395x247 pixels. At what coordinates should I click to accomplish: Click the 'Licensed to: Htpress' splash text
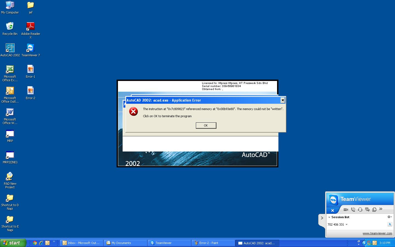click(x=235, y=83)
